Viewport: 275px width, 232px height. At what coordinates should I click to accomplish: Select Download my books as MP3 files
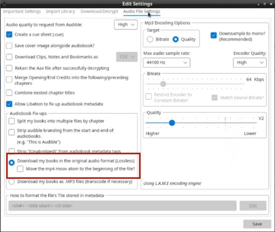[x=12, y=182]
